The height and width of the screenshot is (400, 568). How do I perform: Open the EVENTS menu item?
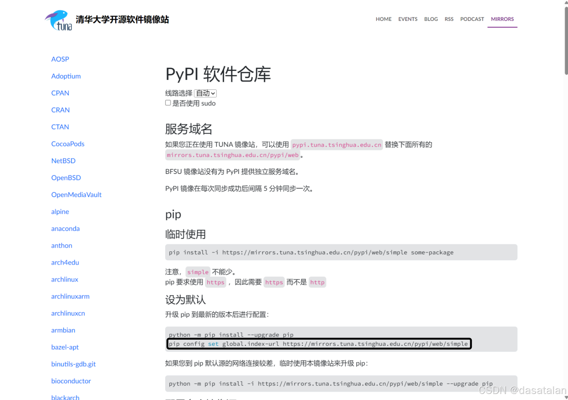click(x=408, y=19)
